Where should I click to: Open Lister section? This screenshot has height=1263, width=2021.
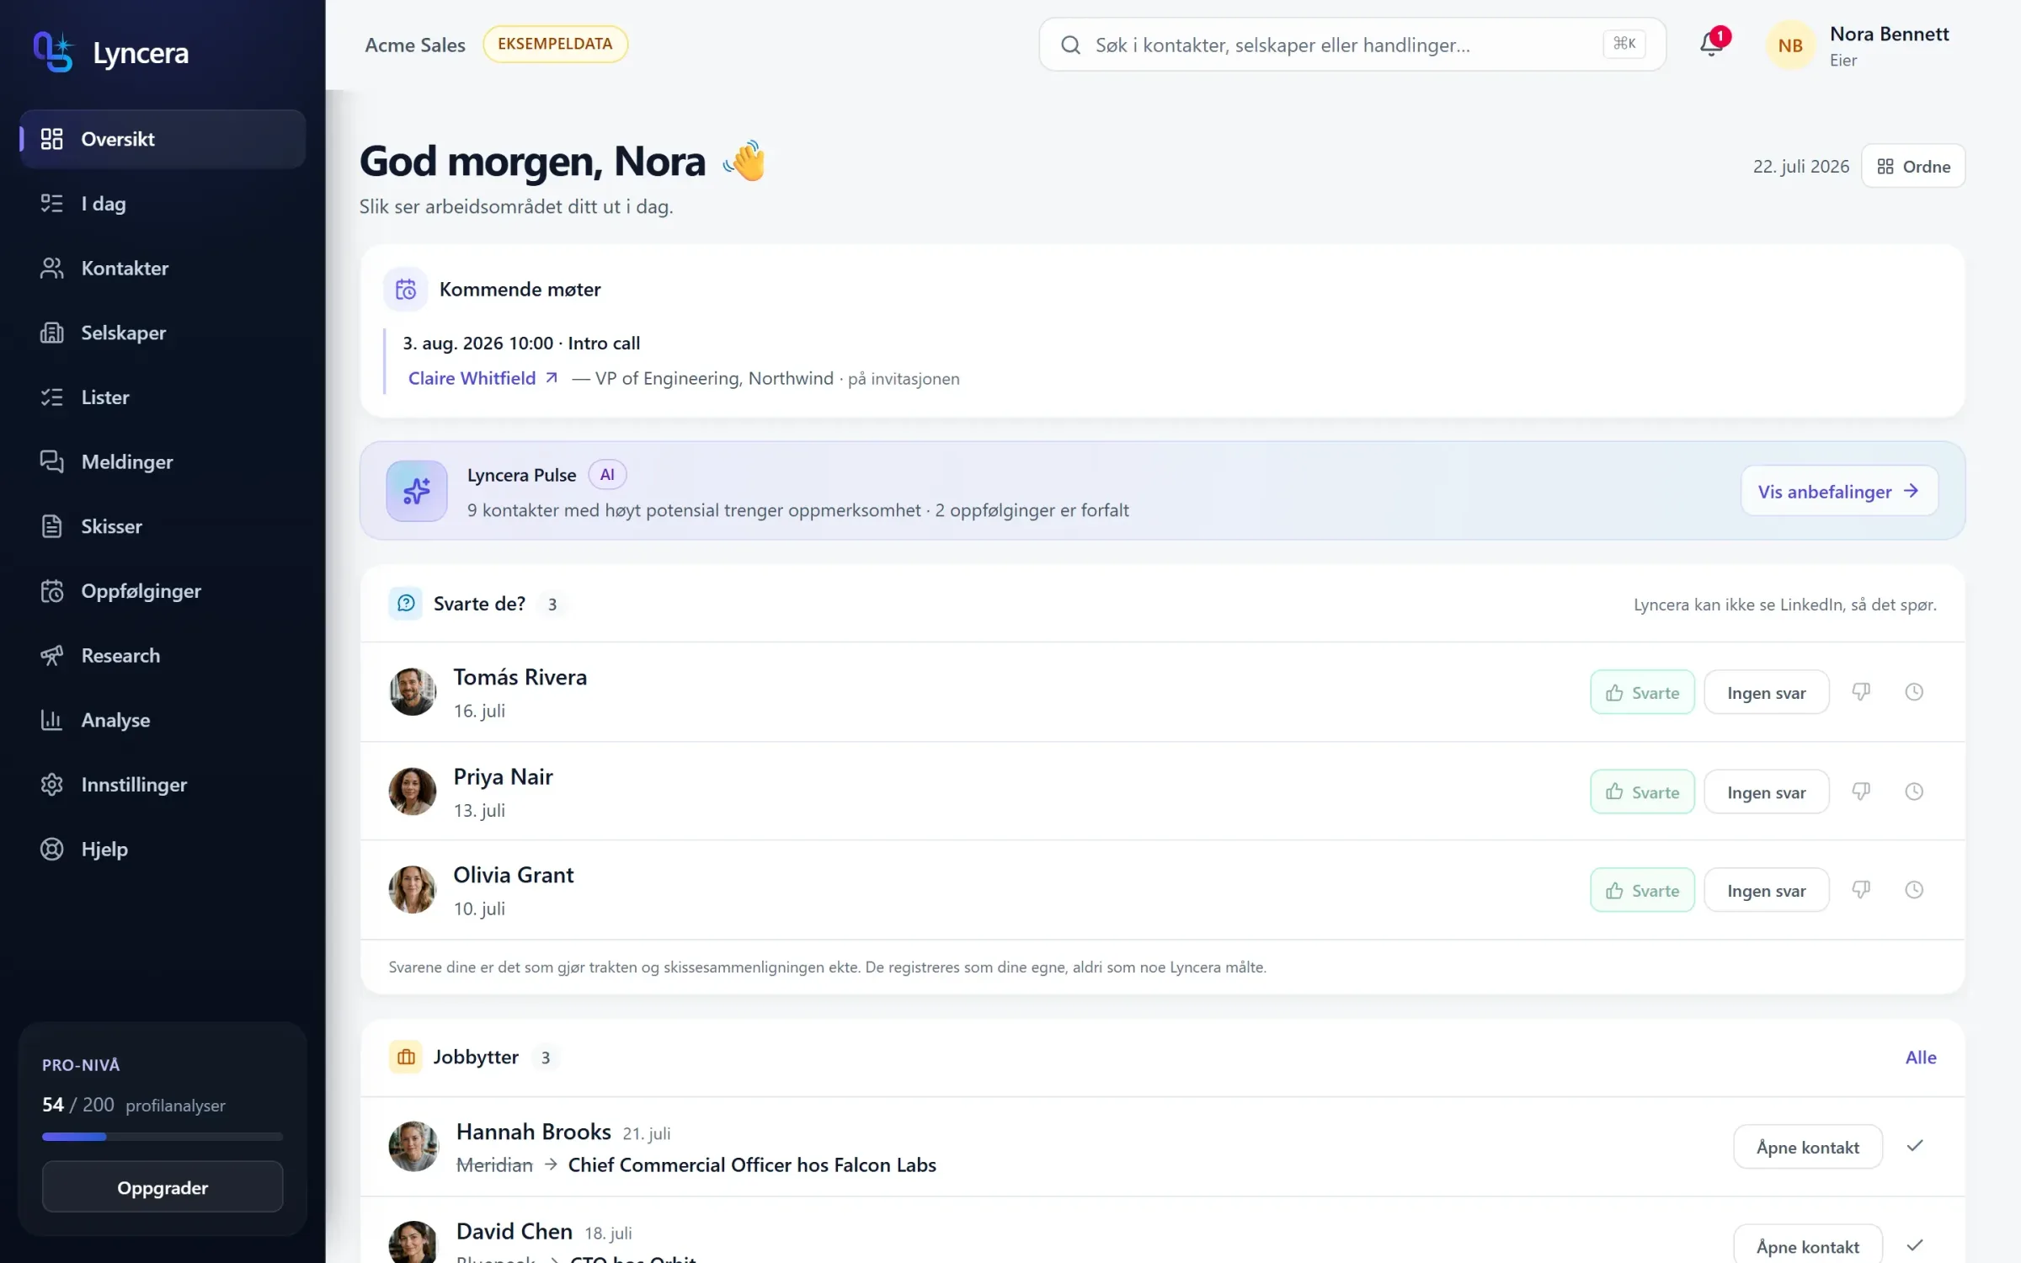click(x=163, y=397)
